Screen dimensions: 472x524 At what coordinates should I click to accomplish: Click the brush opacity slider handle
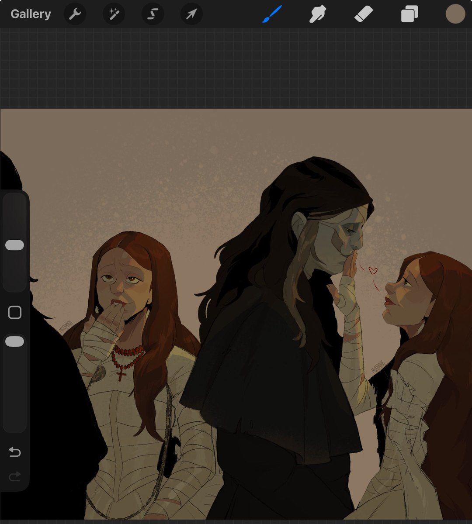tap(14, 341)
